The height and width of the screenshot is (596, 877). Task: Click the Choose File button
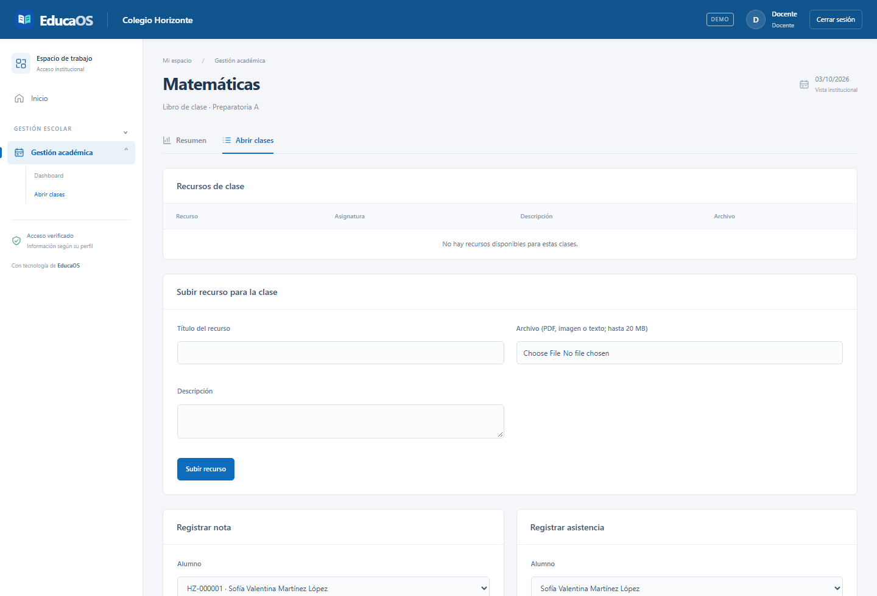pos(541,353)
